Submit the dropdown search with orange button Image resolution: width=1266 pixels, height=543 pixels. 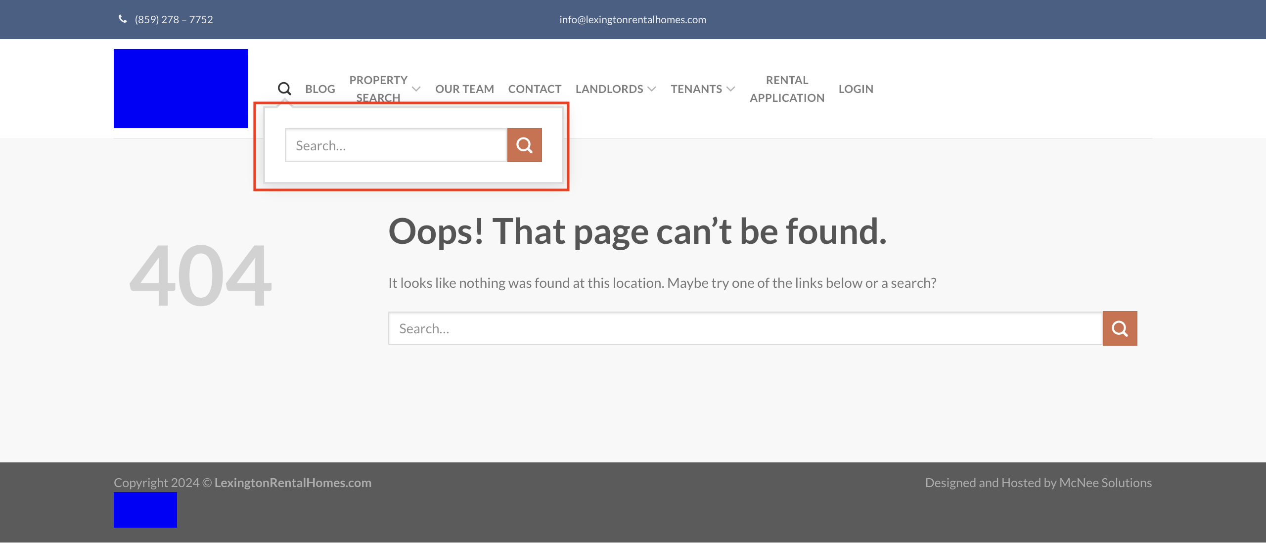click(524, 145)
